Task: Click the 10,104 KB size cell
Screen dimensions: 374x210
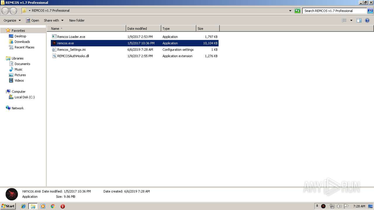Action: coord(210,43)
